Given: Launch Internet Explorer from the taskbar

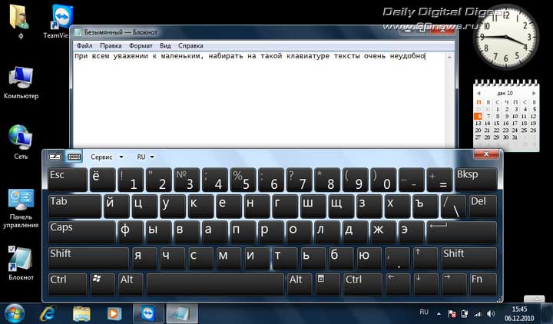Looking at the screenshot, I should (x=48, y=313).
